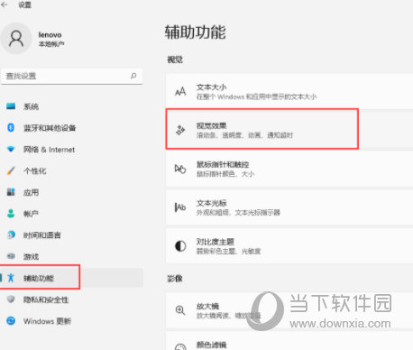Screen dimensions: 413x350
Task: Click the half-circle contrast icon
Action: click(180, 246)
